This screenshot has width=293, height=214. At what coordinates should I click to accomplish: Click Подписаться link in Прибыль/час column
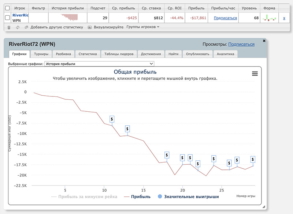(x=225, y=18)
